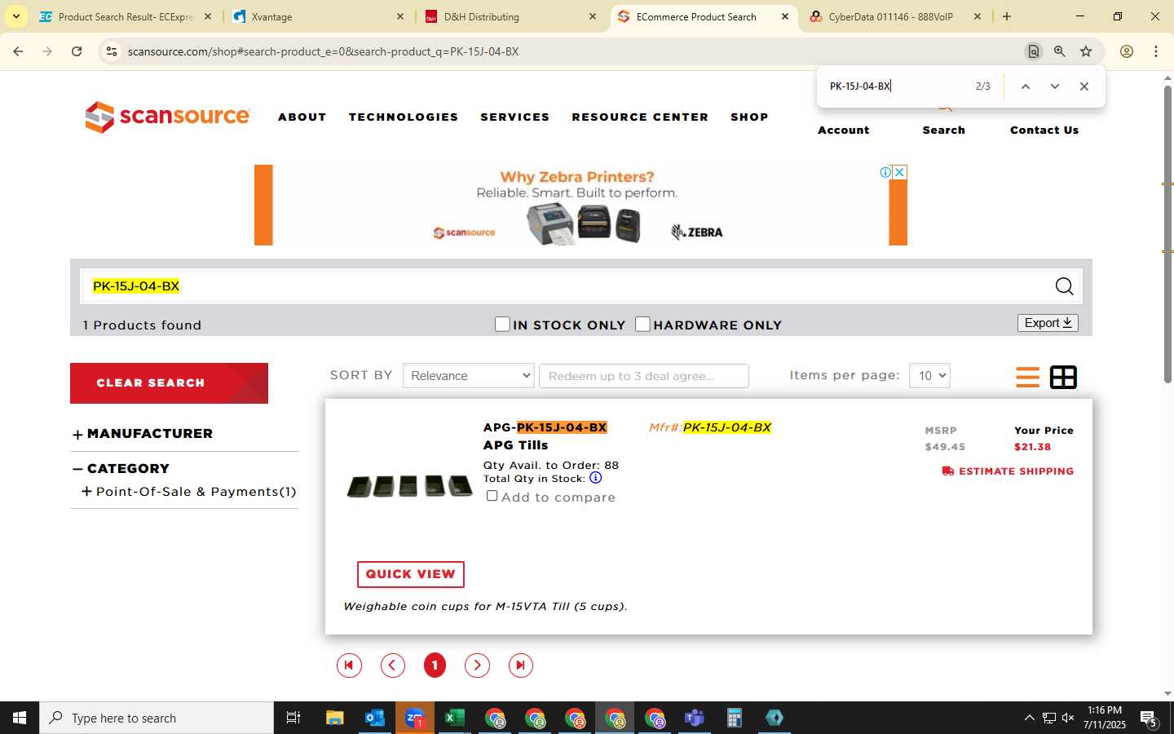This screenshot has width=1174, height=734.
Task: Switch to the Xvantage tab
Action: (x=318, y=16)
